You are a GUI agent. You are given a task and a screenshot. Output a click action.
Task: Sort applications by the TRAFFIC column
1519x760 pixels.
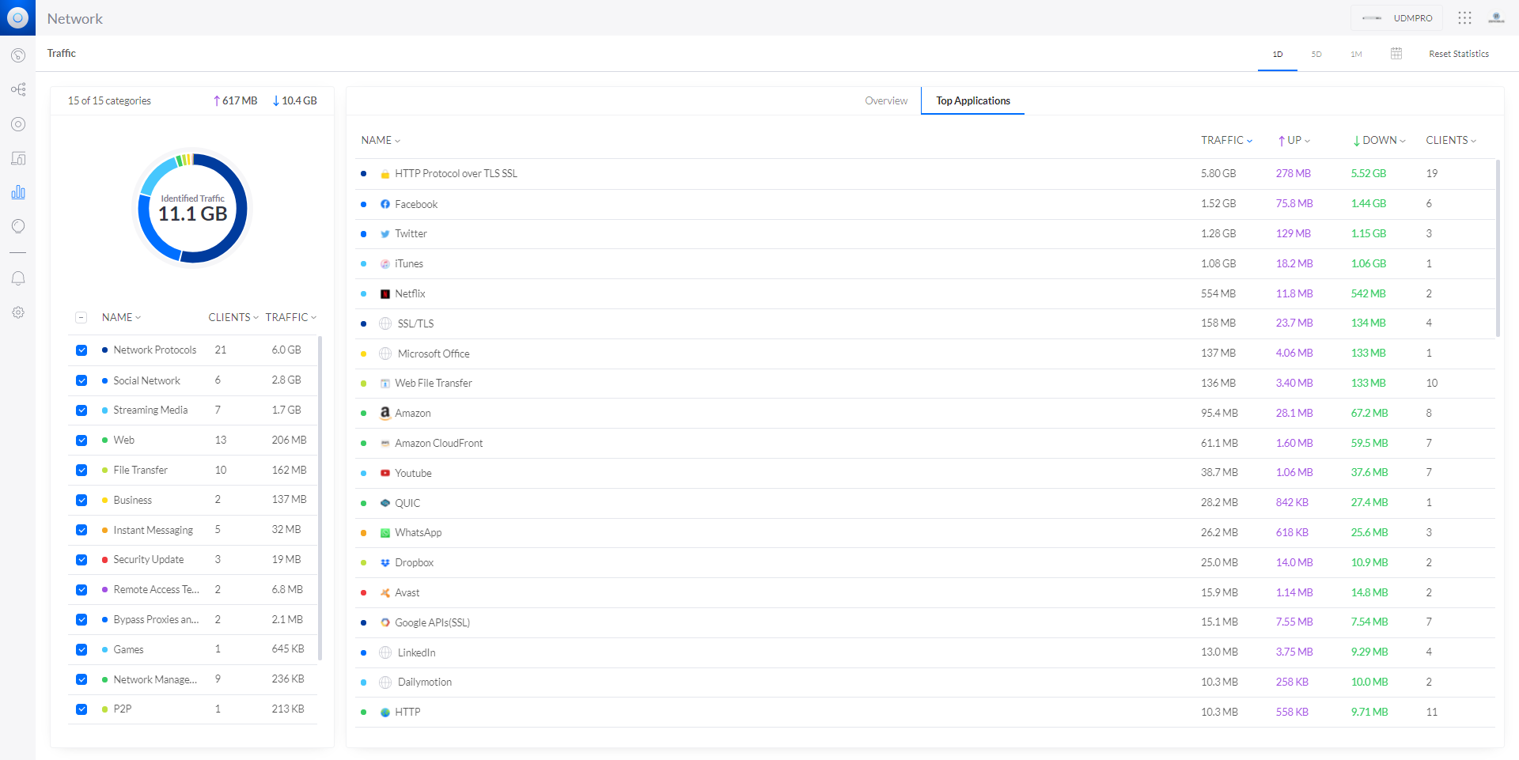point(1226,140)
